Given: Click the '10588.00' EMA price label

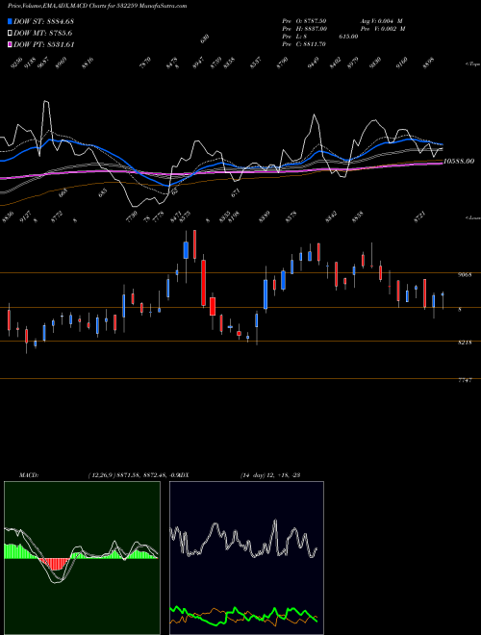Looking at the screenshot, I should pyautogui.click(x=459, y=162).
